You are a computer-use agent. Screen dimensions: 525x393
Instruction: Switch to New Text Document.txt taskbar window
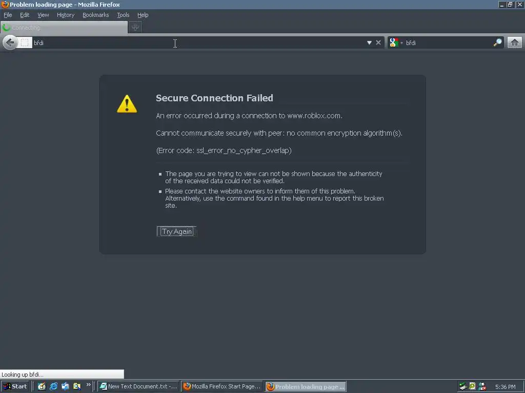point(138,386)
